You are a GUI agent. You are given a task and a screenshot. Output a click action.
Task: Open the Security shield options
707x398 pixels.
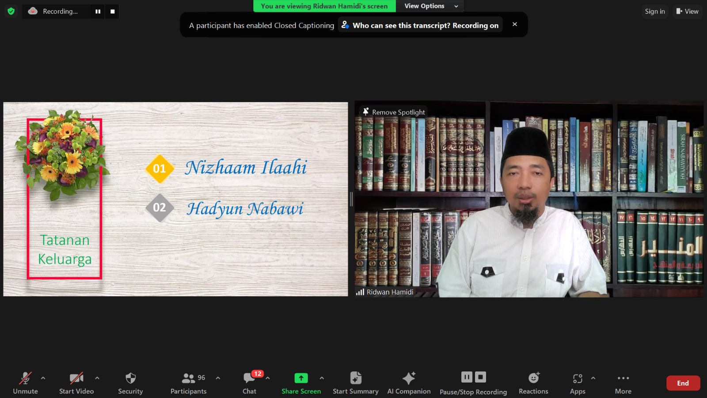[130, 383]
